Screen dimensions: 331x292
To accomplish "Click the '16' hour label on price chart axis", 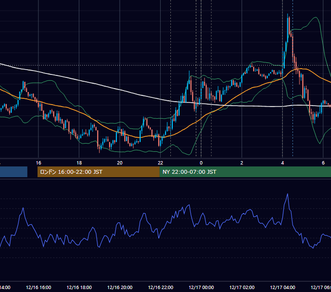I will point(38,163).
